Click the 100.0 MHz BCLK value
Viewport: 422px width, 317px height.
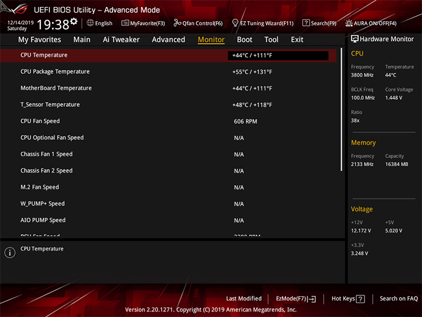[363, 98]
